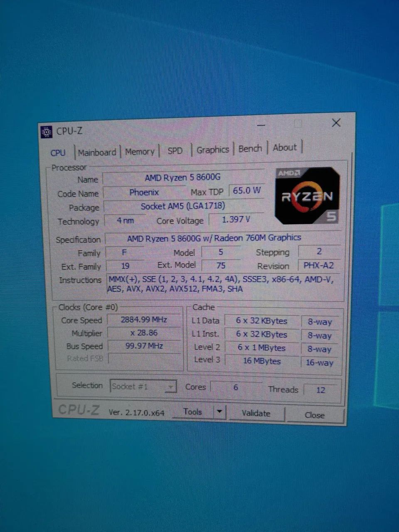The width and height of the screenshot is (399, 532).
Task: Click the Ext. Model value 75
Action: pyautogui.click(x=221, y=265)
